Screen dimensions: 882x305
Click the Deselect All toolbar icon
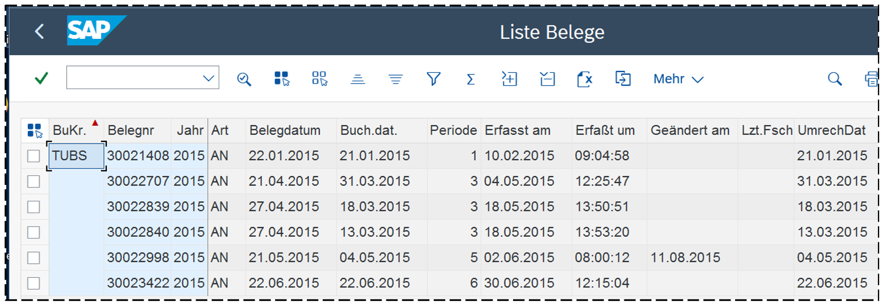[x=319, y=79]
